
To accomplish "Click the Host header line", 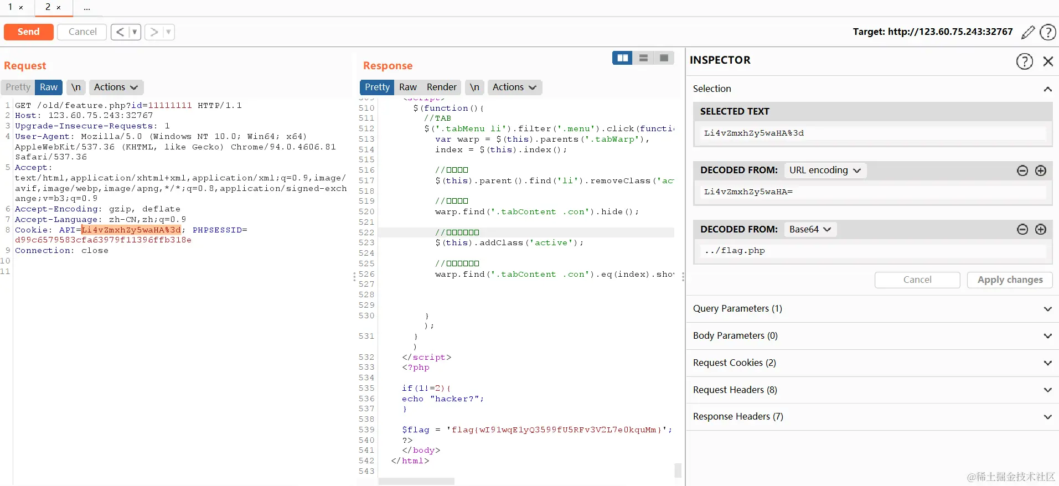I will pos(84,116).
